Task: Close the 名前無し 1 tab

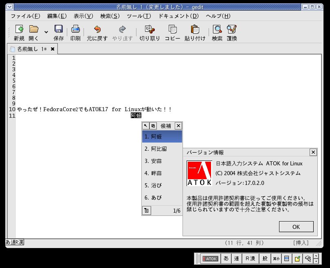Action: (x=53, y=49)
